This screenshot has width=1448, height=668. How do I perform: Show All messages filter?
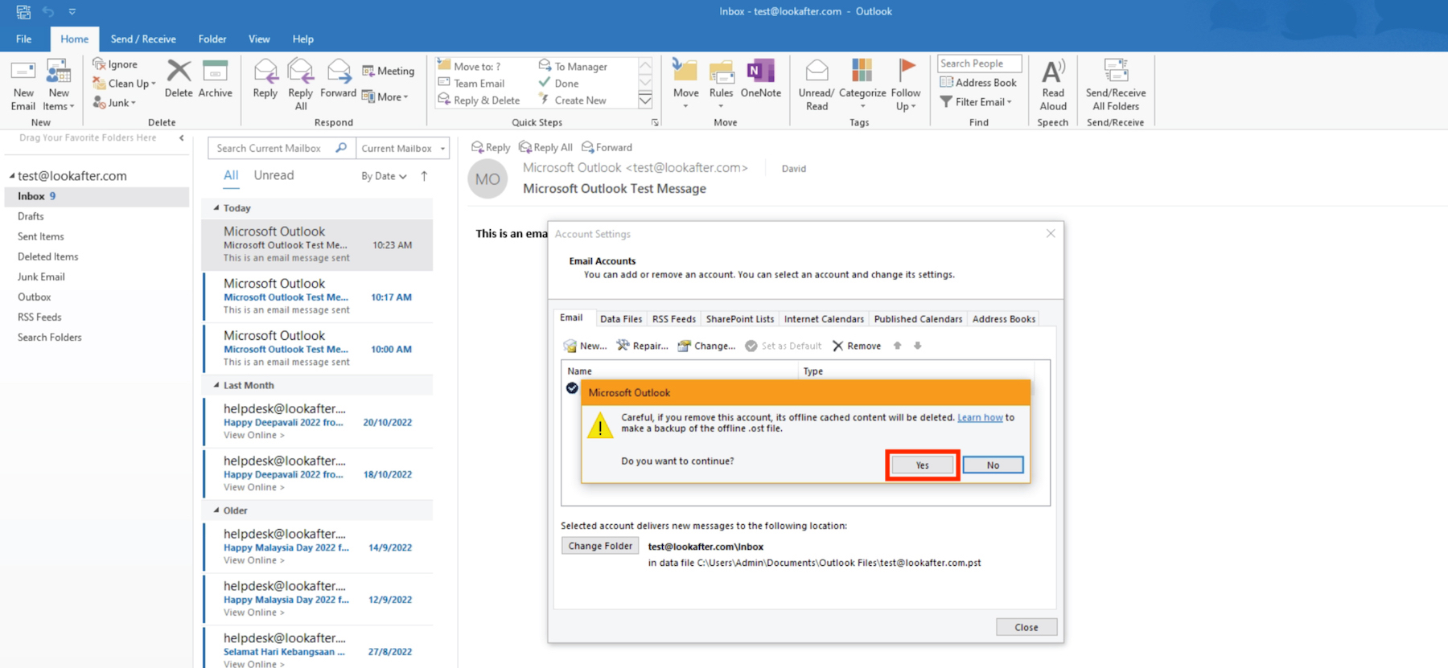231,175
